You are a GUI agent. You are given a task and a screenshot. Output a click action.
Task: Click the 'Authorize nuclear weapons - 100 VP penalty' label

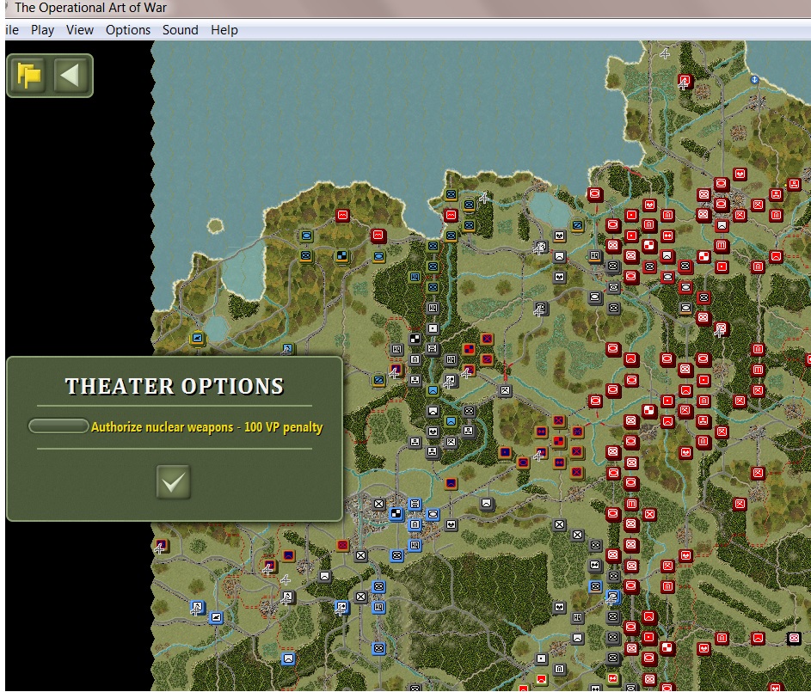tap(207, 427)
